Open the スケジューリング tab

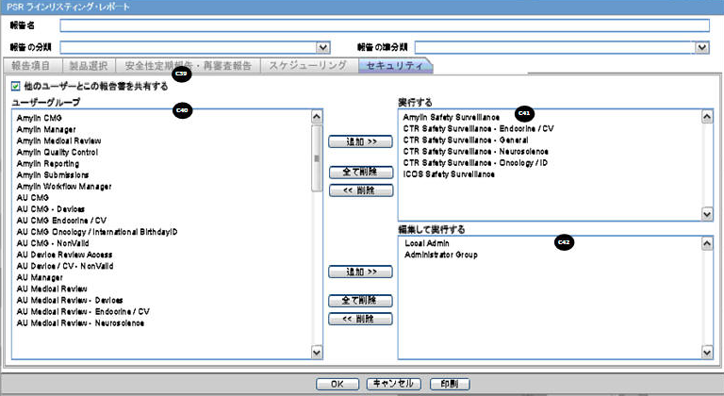pyautogui.click(x=308, y=66)
